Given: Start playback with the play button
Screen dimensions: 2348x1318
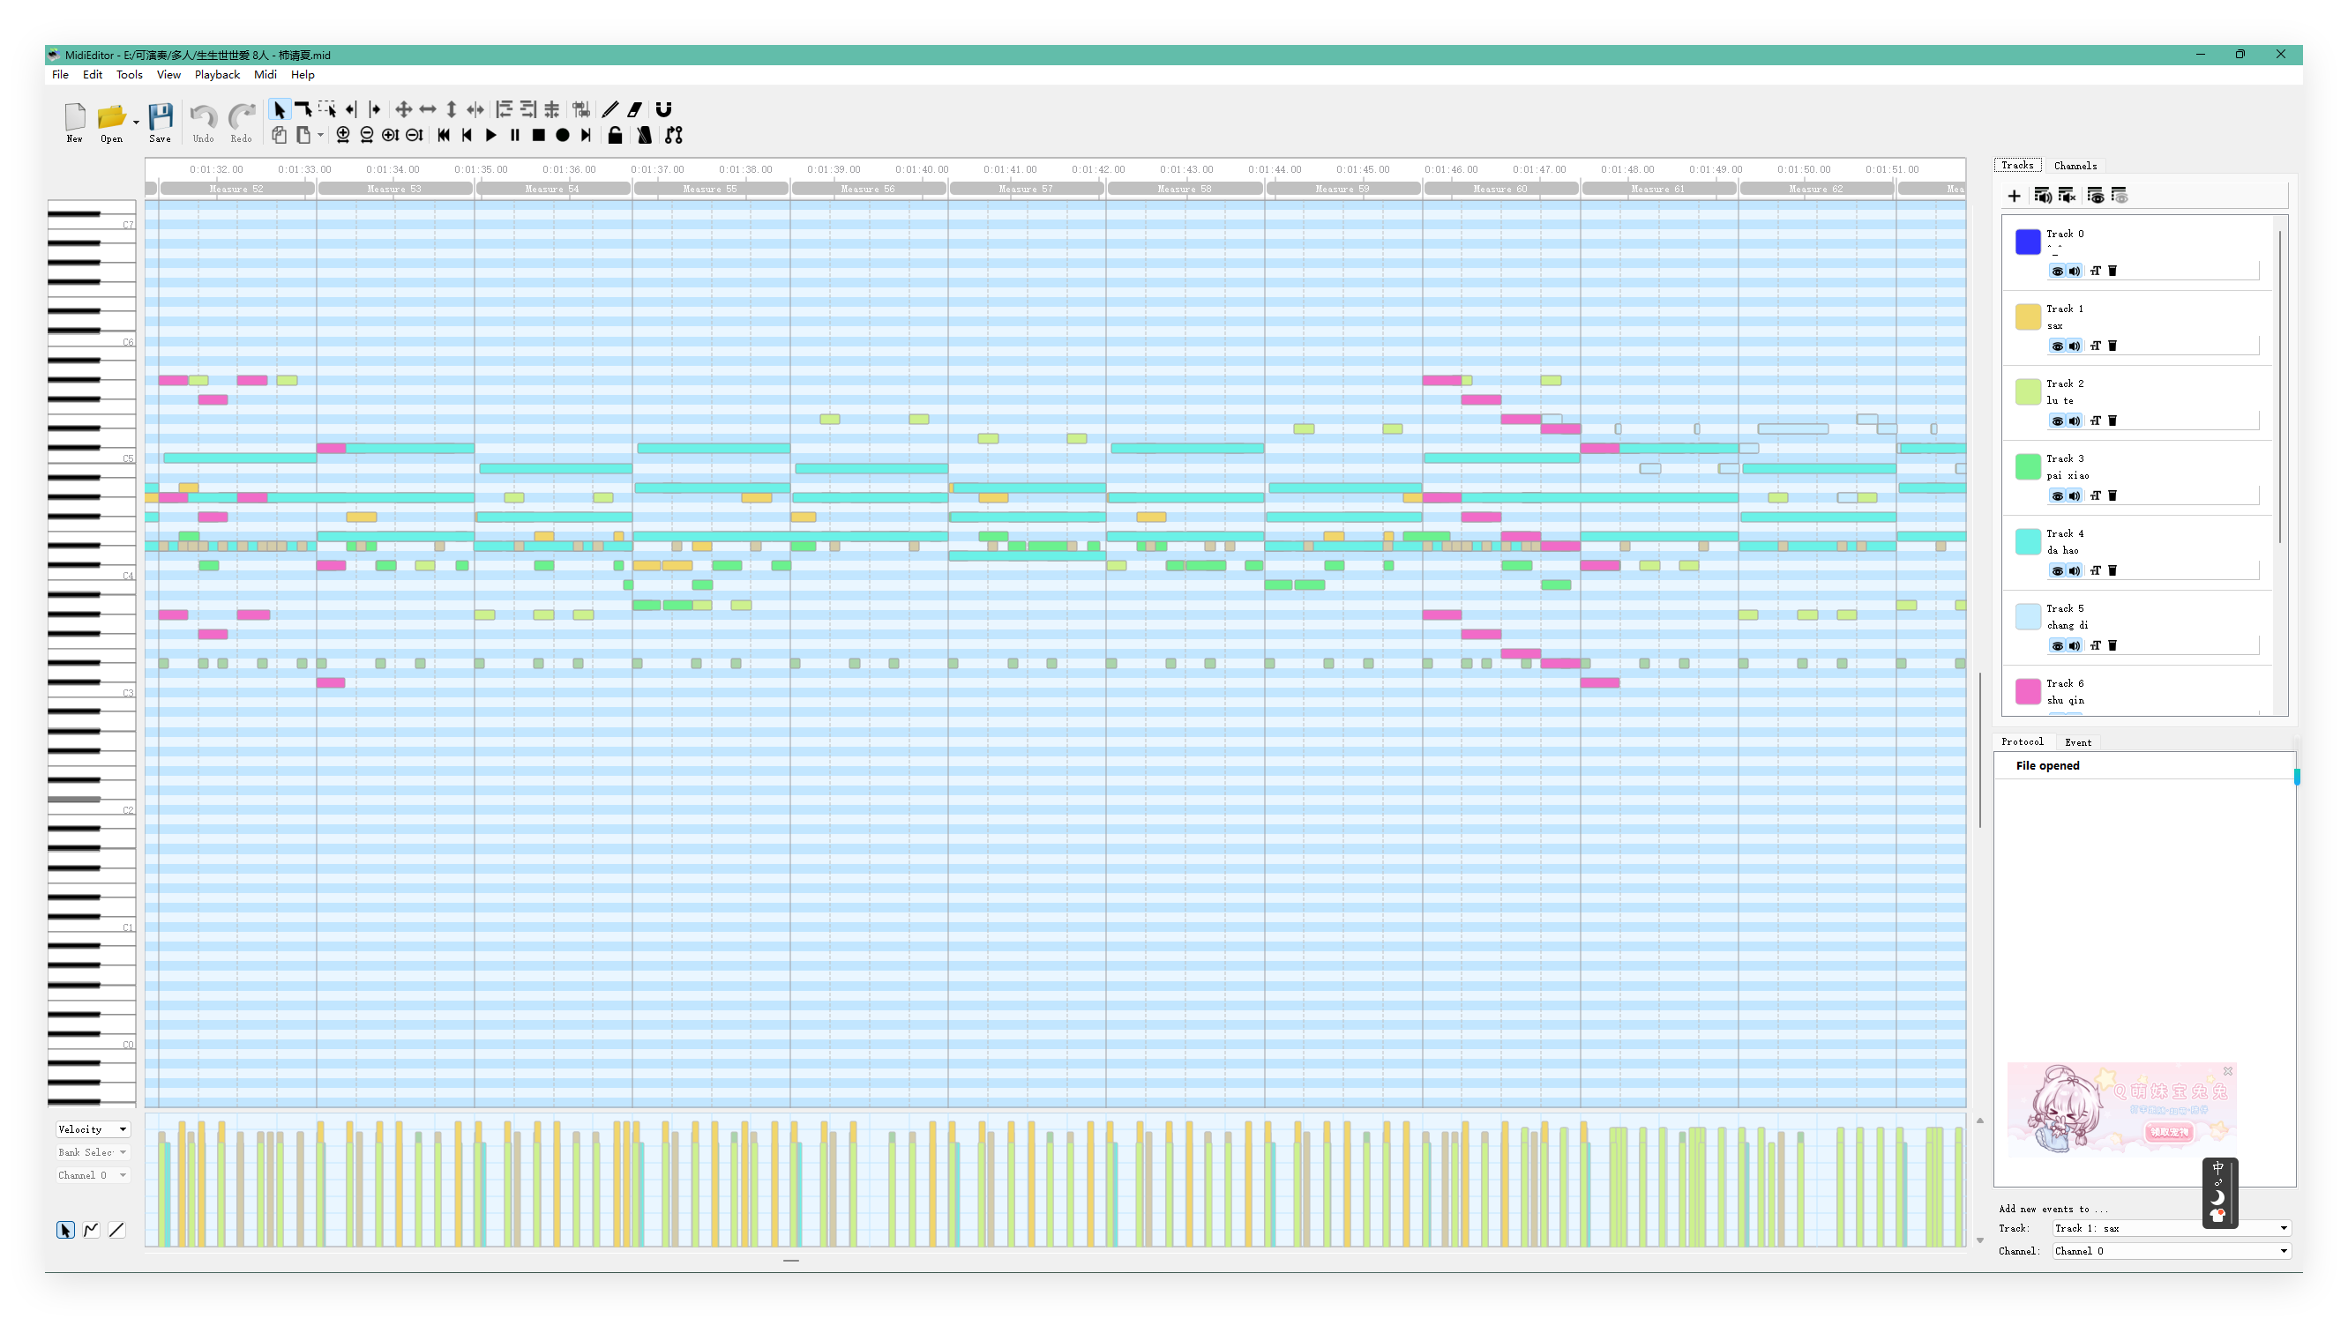Looking at the screenshot, I should coord(491,135).
